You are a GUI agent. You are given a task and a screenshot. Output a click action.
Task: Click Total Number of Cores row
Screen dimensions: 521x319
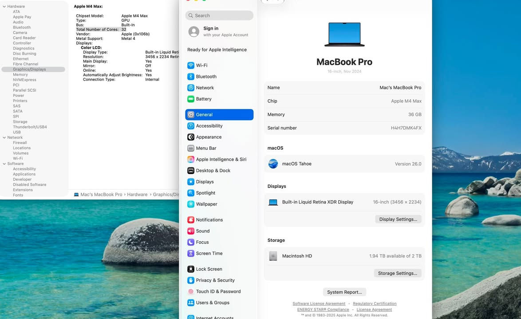(101, 30)
